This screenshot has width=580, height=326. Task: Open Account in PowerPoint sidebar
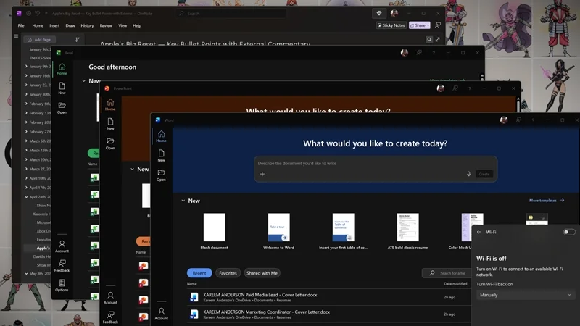[x=110, y=298]
